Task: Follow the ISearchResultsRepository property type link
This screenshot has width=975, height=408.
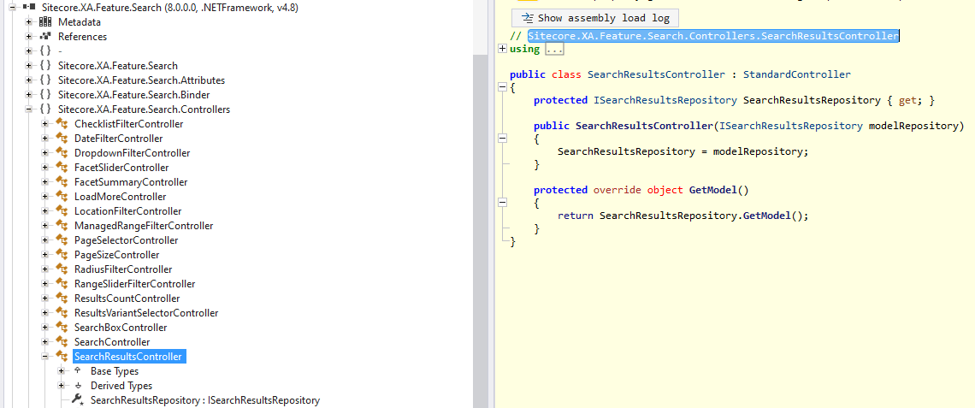Action: 665,100
